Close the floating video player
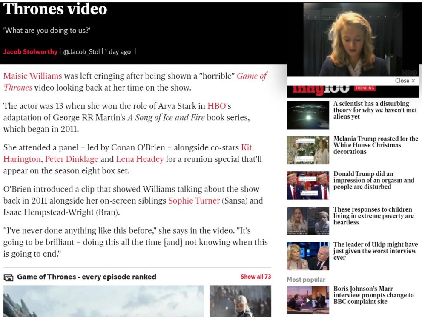This screenshot has height=317, width=422. 405,81
